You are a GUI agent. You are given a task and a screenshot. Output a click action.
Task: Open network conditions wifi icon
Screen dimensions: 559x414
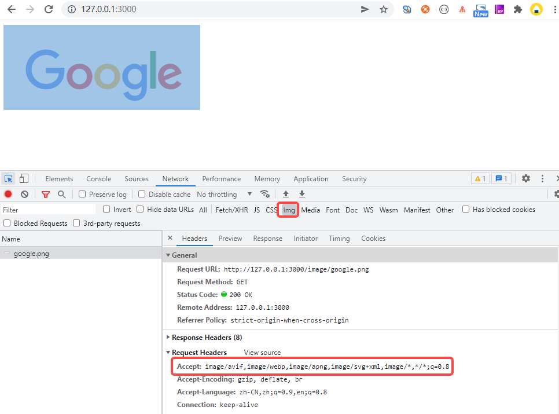coord(264,193)
